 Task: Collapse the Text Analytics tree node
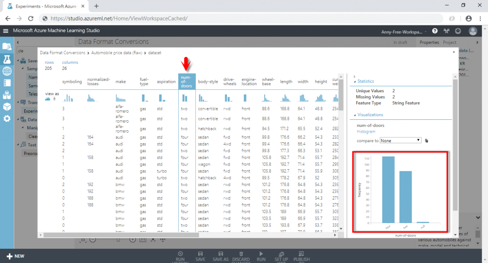(18, 145)
